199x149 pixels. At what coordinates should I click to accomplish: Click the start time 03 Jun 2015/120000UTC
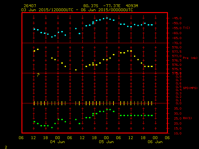tap(47, 10)
